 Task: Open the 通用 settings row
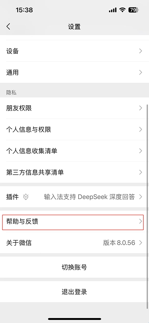pyautogui.click(x=74, y=72)
